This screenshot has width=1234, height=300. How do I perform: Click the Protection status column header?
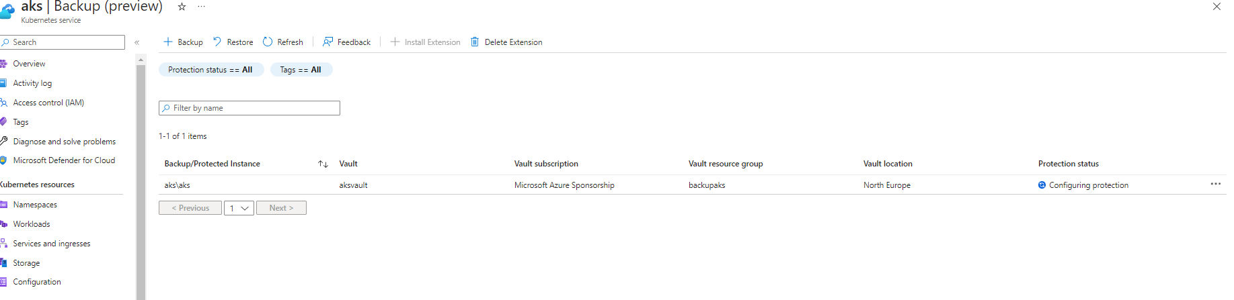click(x=1069, y=164)
